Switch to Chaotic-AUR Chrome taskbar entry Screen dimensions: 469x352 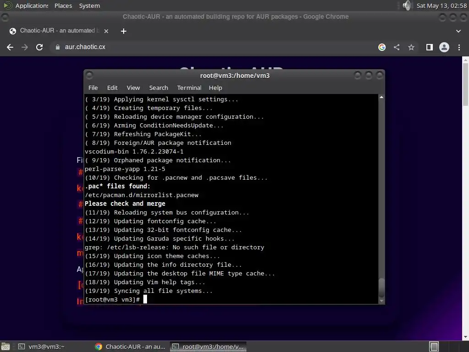pyautogui.click(x=130, y=346)
